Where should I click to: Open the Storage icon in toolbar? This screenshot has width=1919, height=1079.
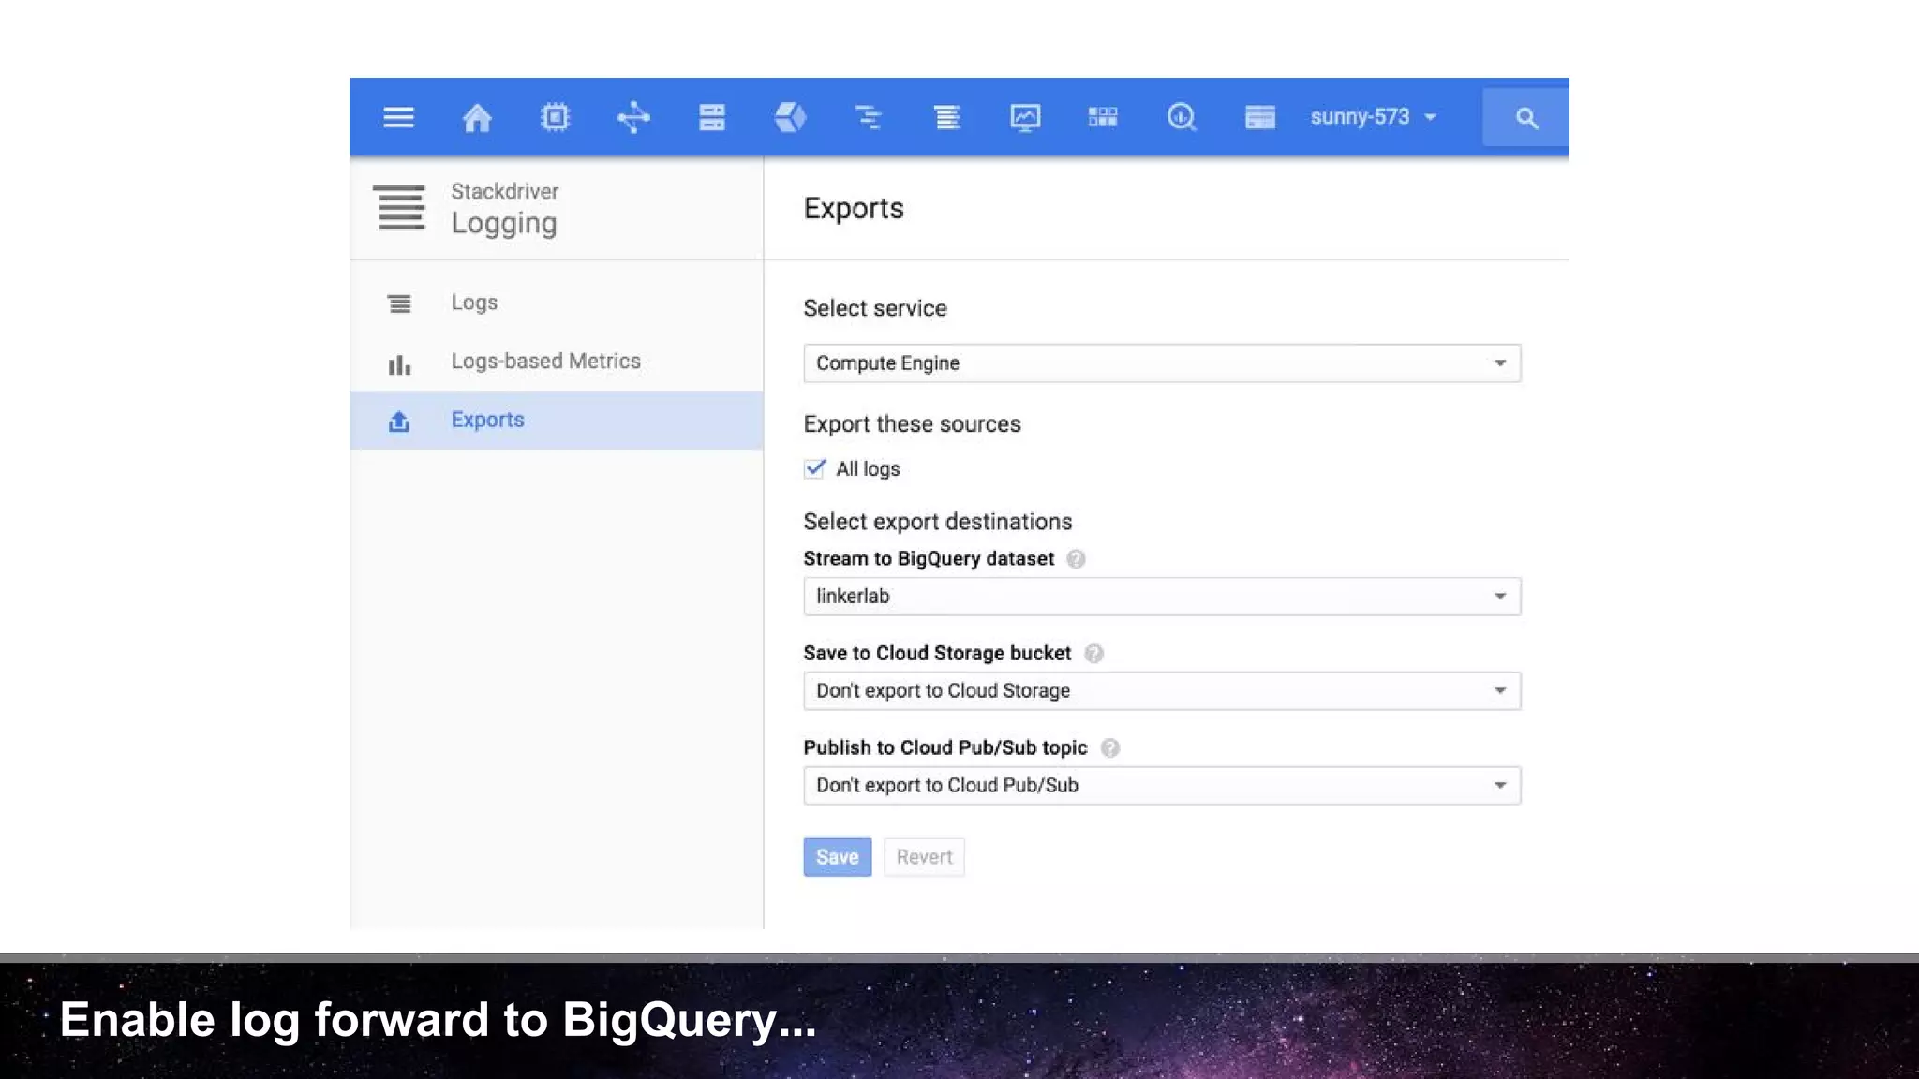pos(712,117)
